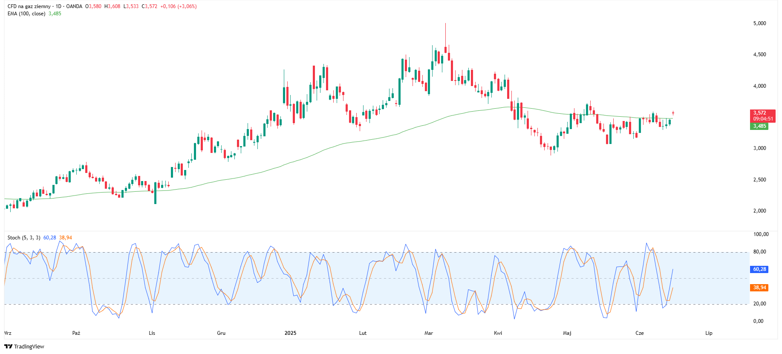
Task: Click the close price C3,572 in header
Action: pyautogui.click(x=150, y=6)
